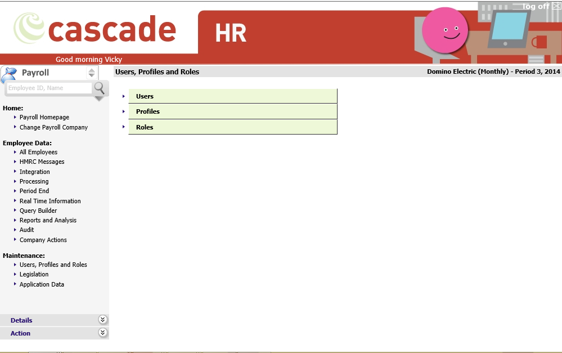
Task: Click the HR banner tab
Action: [231, 33]
